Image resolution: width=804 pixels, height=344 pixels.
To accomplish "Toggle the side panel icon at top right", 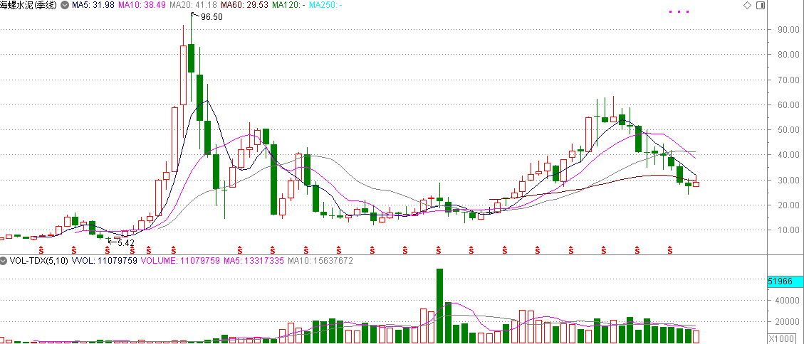I will 760,5.
